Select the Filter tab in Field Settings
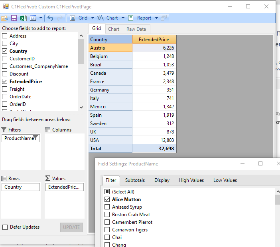Viewport: 280px width, 247px height. point(111,180)
